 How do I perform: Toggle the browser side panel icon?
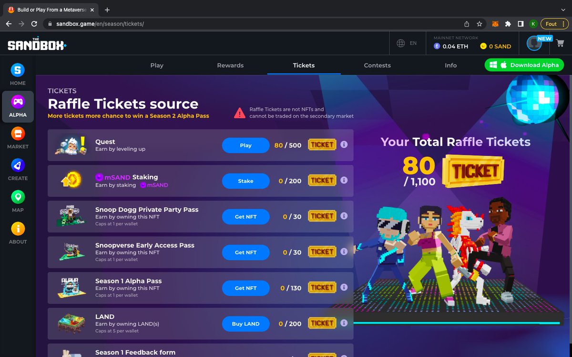521,24
